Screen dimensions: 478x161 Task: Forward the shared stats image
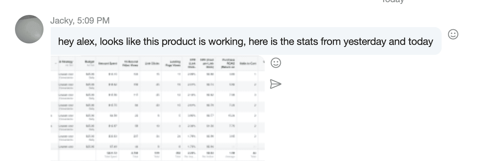(x=276, y=84)
